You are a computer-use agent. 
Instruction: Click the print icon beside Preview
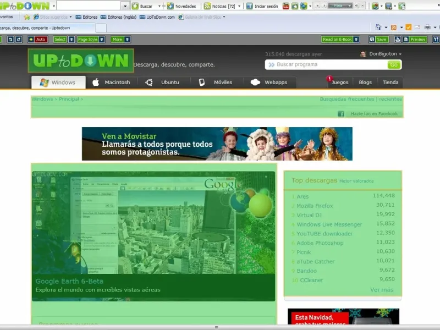click(x=397, y=40)
